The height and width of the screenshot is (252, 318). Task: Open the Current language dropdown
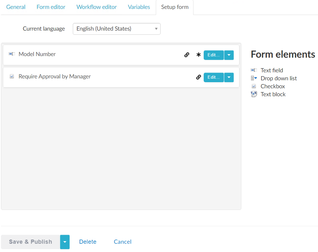pyautogui.click(x=117, y=29)
